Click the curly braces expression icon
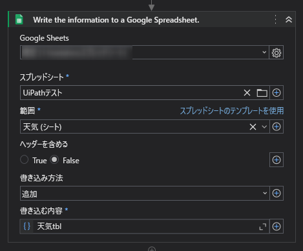Viewport: 303px width, 251px height. 26,226
